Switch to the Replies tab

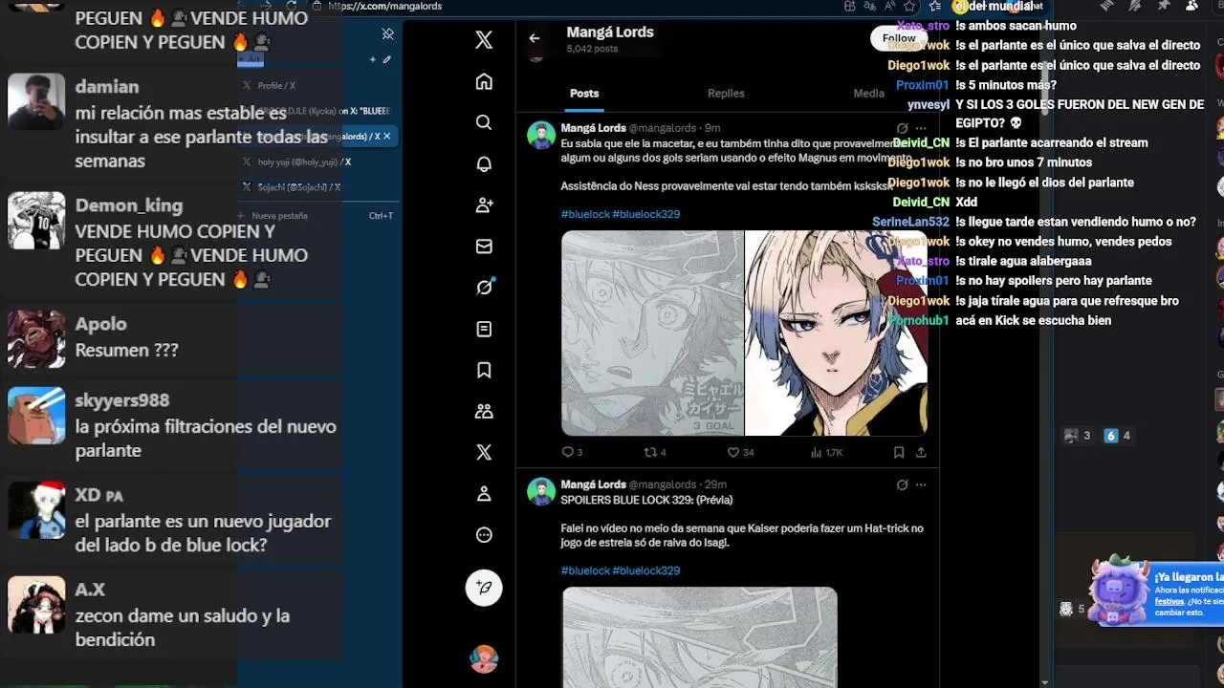point(726,94)
